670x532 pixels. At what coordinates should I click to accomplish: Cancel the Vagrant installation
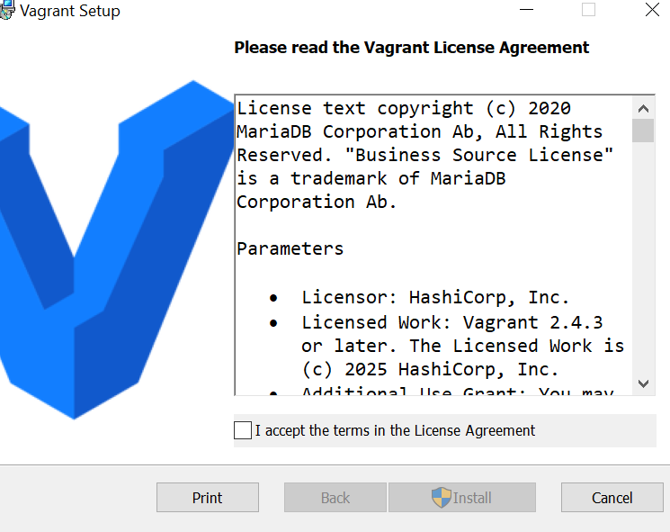click(x=612, y=498)
